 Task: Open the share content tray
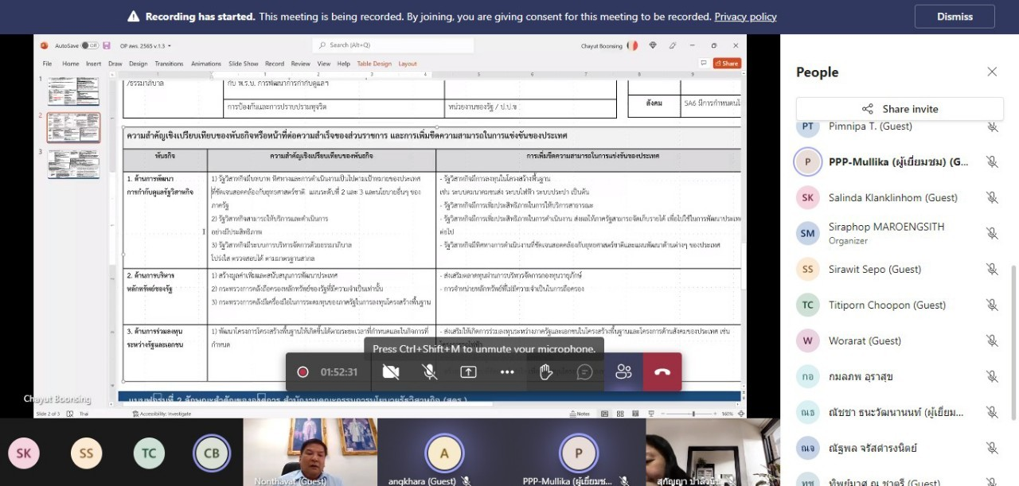point(468,372)
